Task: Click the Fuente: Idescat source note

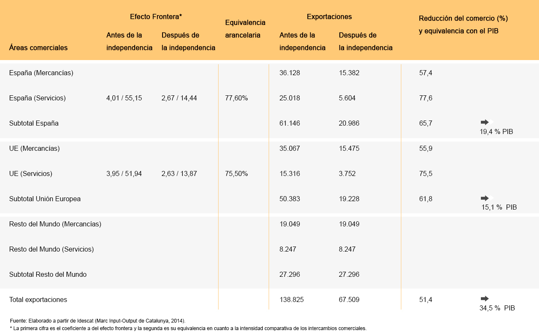Action: point(97,320)
